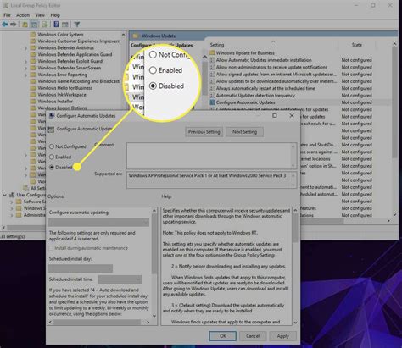Click the Windows Update for Business folder icon
The width and height of the screenshot is (402, 348).
tap(212, 52)
